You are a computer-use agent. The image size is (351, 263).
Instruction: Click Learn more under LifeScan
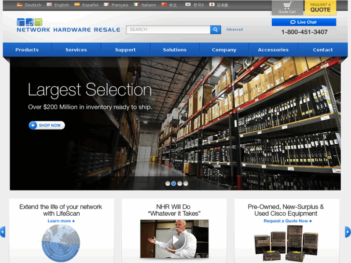61,221
